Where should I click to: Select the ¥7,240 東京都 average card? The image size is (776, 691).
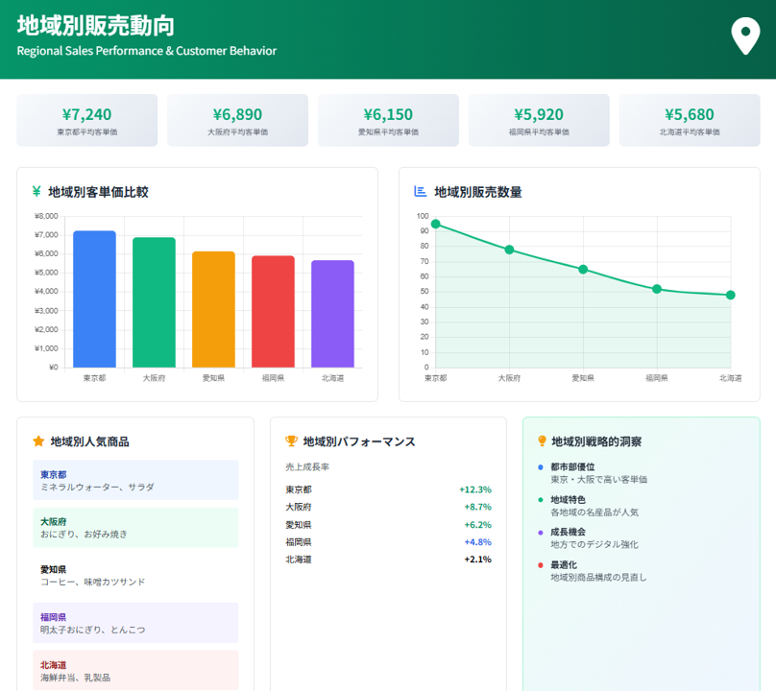tap(86, 121)
